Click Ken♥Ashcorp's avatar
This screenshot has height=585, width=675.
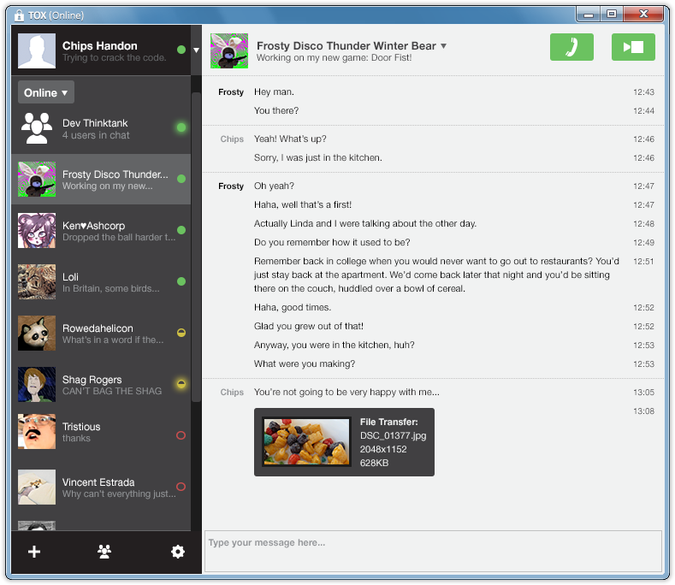pyautogui.click(x=37, y=230)
